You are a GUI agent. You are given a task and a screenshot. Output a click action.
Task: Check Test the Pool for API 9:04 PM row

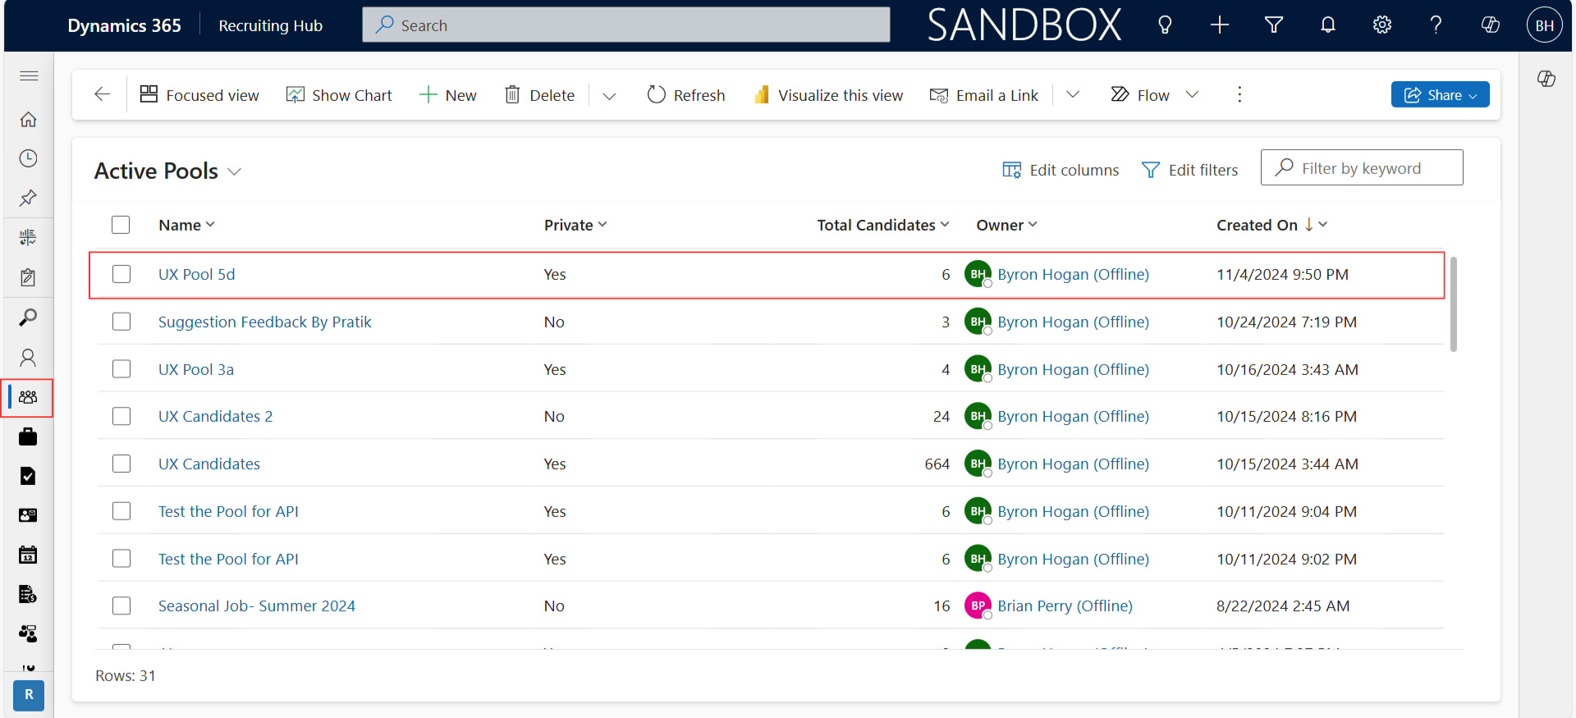coord(121,511)
